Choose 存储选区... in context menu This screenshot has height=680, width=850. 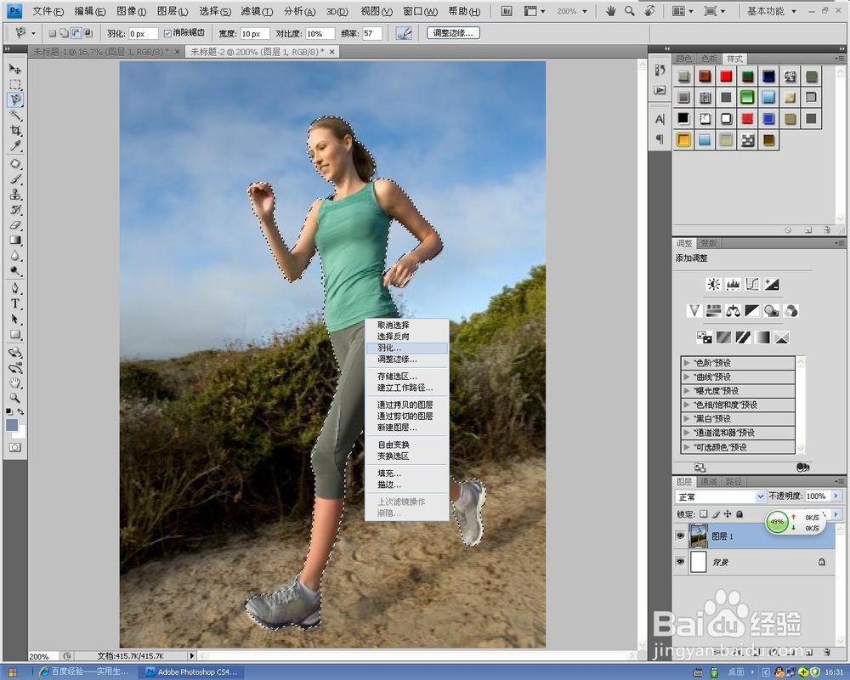click(406, 376)
